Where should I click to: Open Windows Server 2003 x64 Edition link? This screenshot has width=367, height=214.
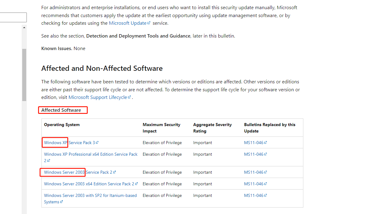click(x=91, y=184)
